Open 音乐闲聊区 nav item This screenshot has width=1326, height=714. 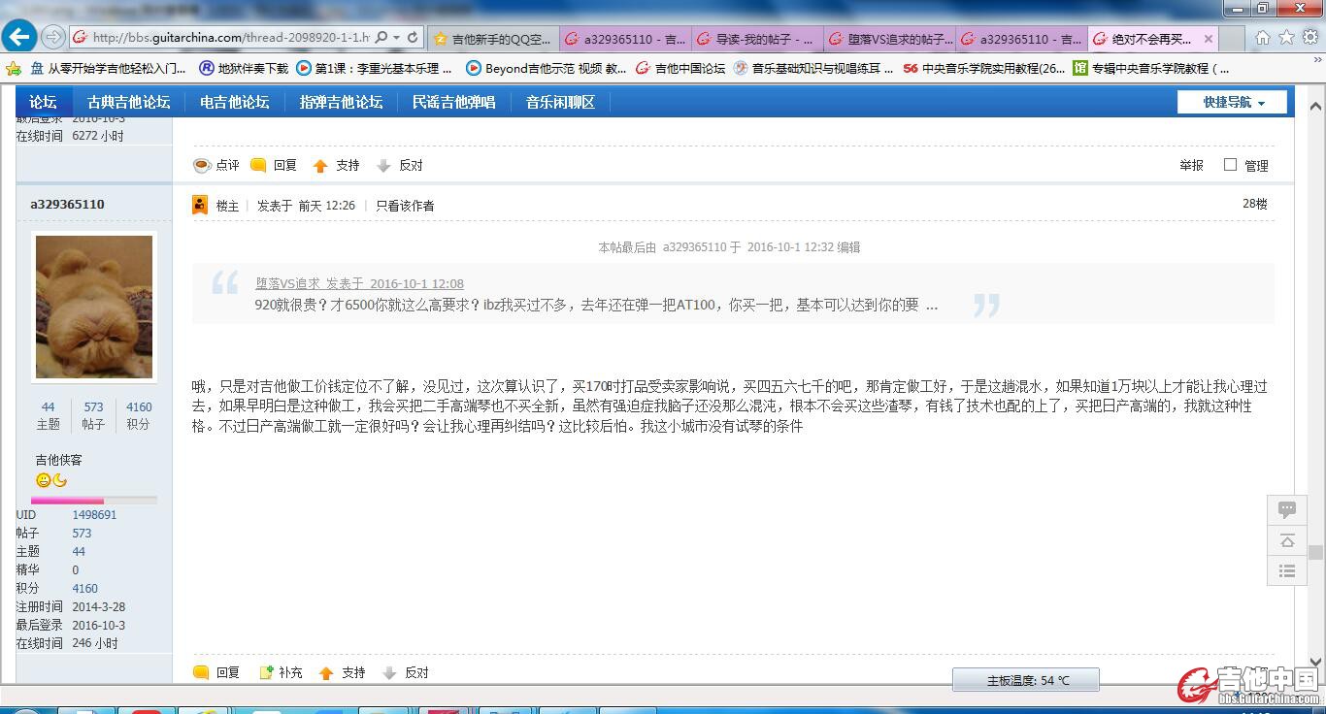pyautogui.click(x=560, y=102)
